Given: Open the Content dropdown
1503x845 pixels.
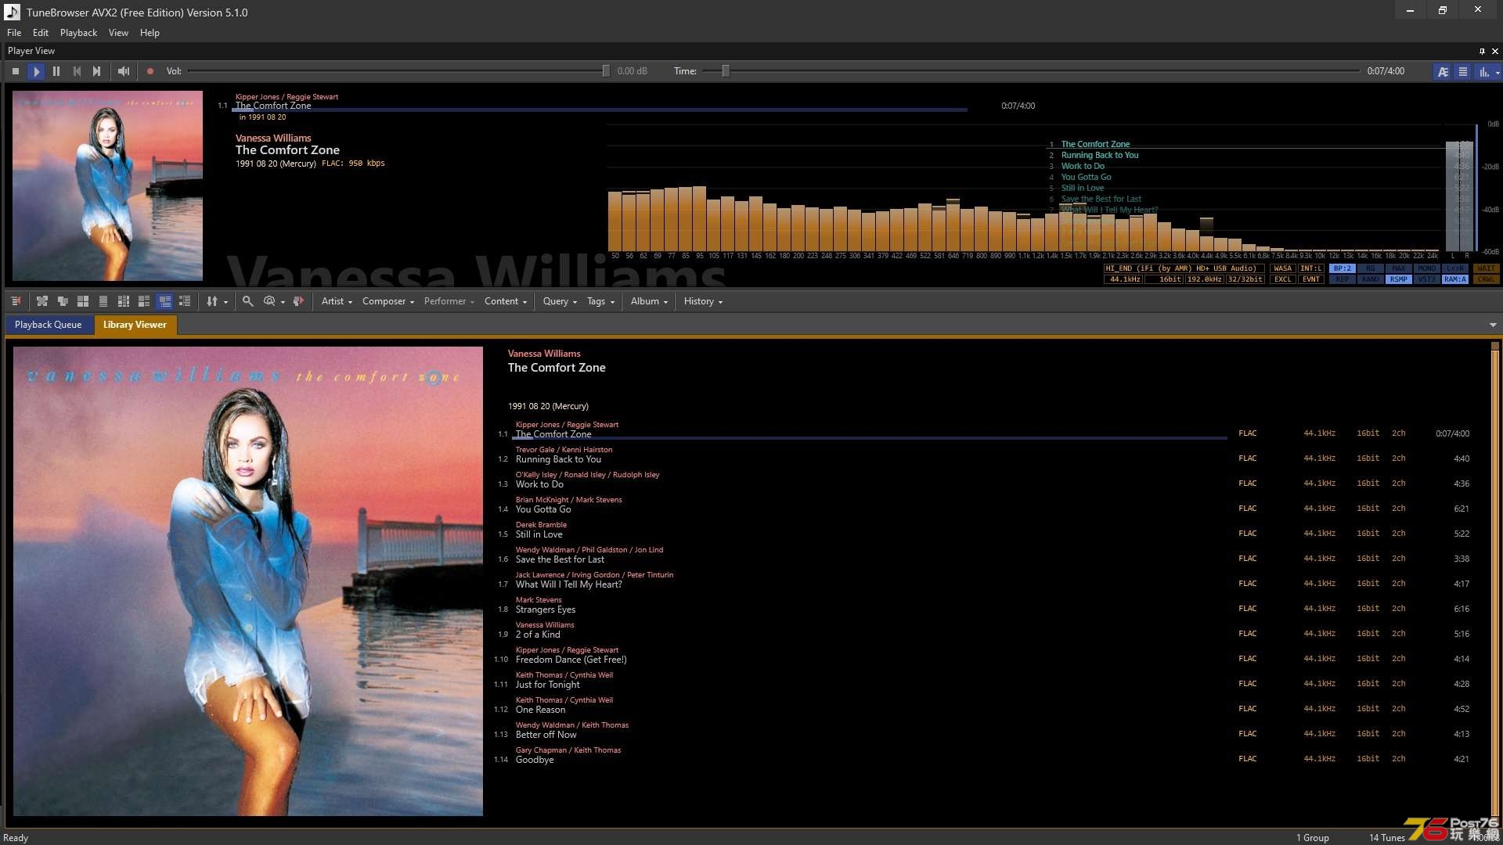Looking at the screenshot, I should coord(506,301).
